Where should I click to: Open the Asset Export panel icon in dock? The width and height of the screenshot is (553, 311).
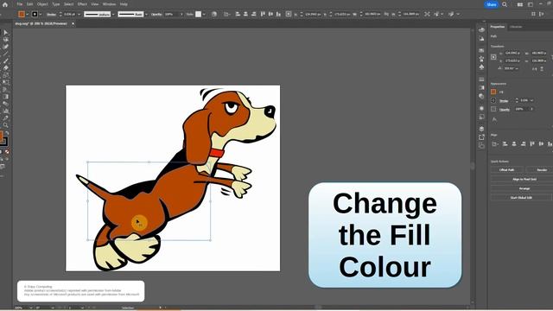click(482, 137)
